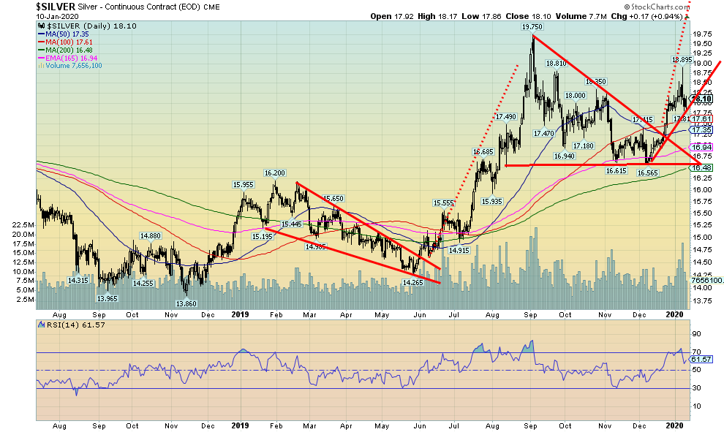Screen dimensions: 724x432
Task: Click the blue MA(50) legend dash
Action: (x=40, y=34)
